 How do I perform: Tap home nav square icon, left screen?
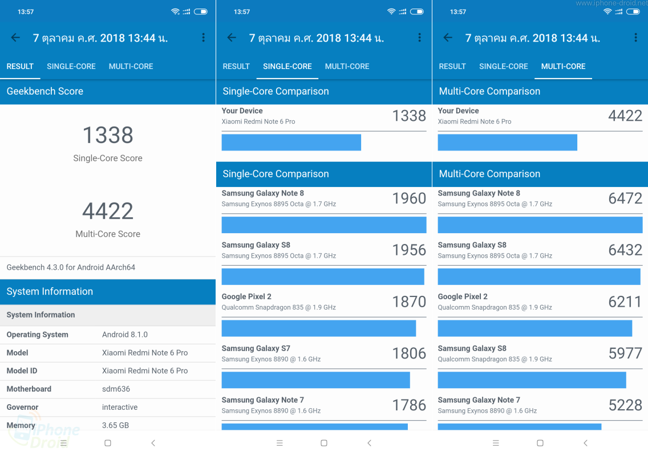click(x=108, y=443)
